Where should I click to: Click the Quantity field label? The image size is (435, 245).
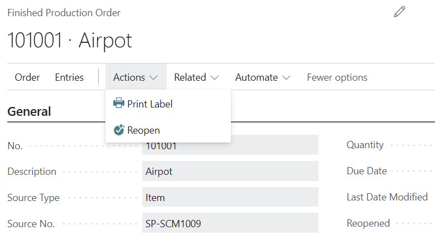click(365, 145)
